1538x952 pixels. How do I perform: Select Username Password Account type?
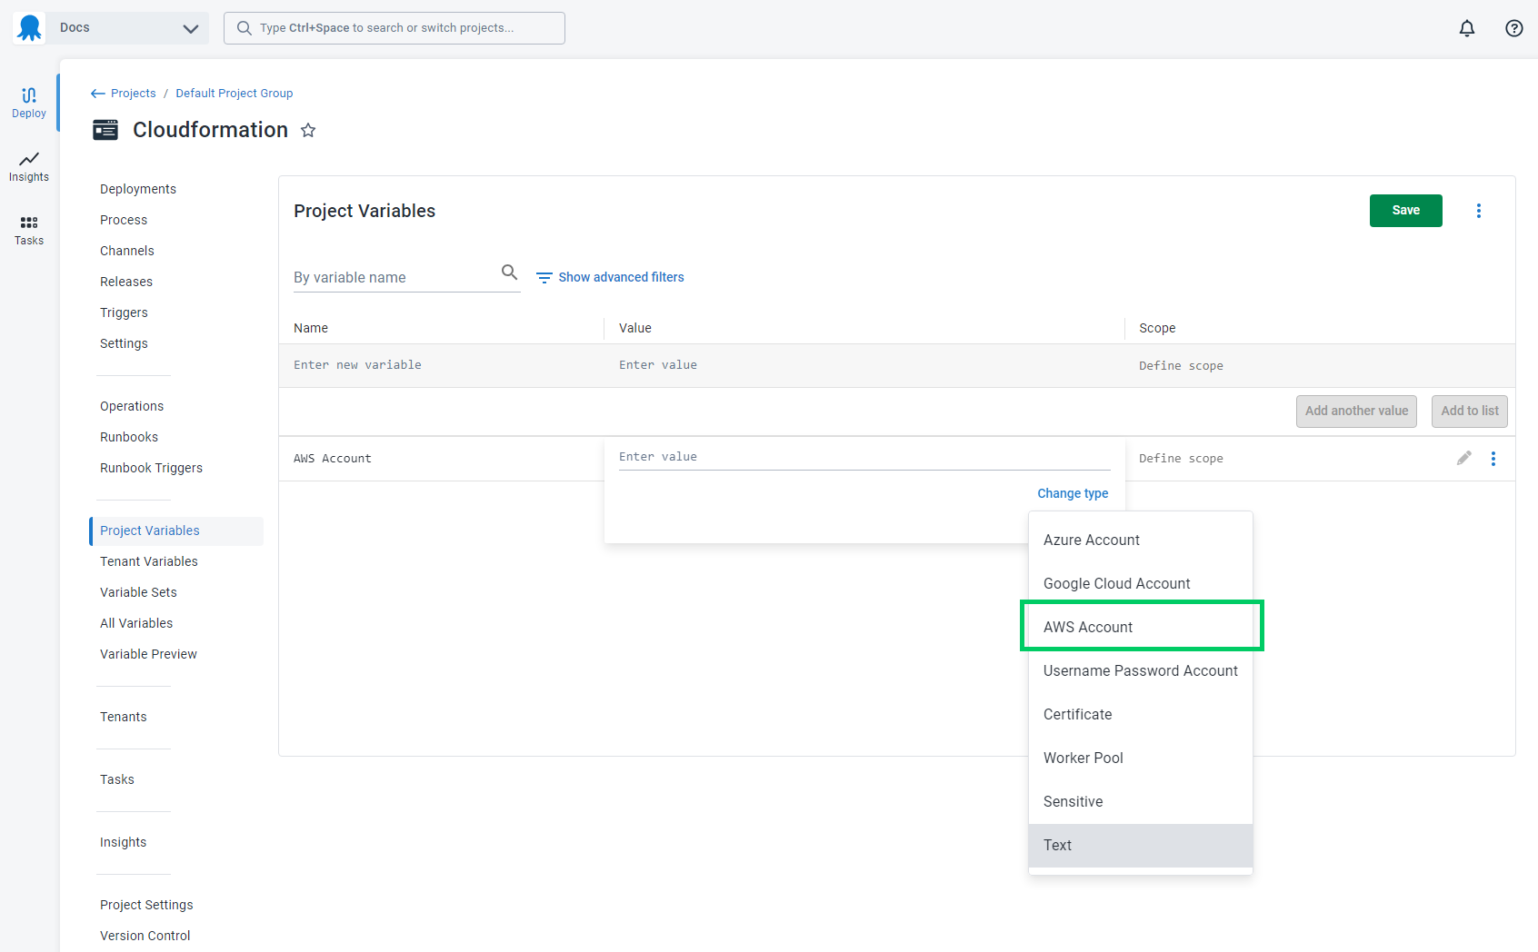point(1141,670)
